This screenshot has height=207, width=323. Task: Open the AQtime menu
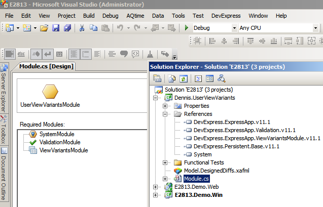tap(135, 16)
